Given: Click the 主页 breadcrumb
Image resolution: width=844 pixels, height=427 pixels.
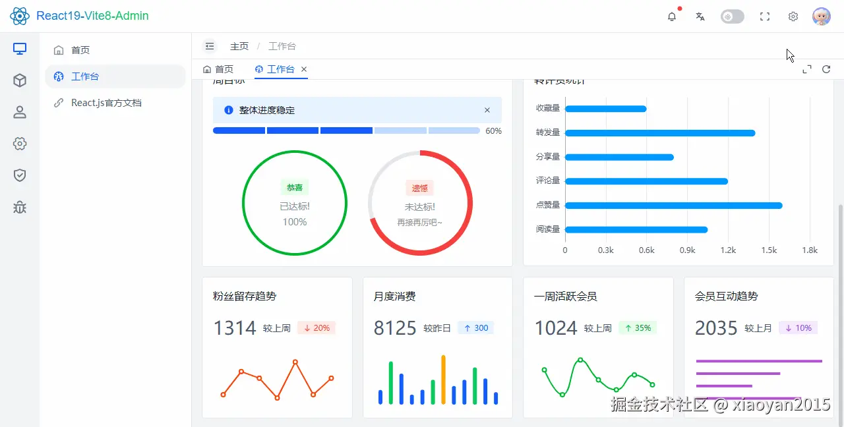Looking at the screenshot, I should [239, 46].
